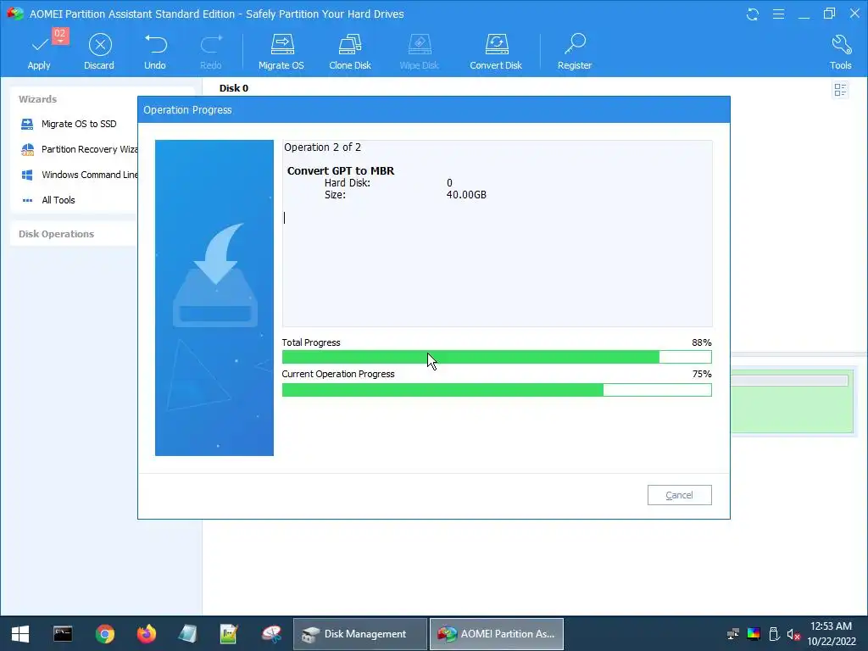Click the refresh icon in title bar
This screenshot has width=868, height=651.
pyautogui.click(x=753, y=14)
